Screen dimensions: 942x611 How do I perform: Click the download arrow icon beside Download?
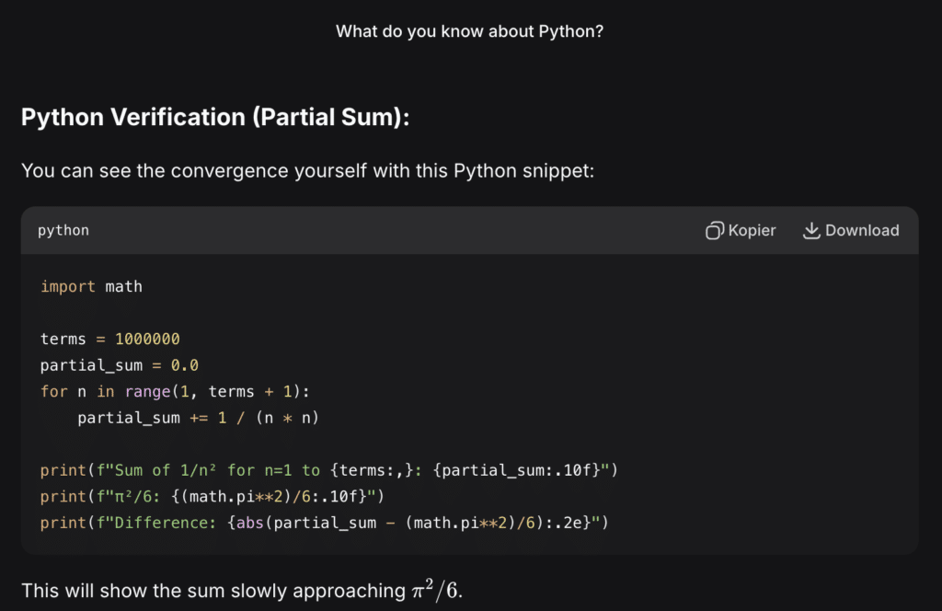[811, 230]
